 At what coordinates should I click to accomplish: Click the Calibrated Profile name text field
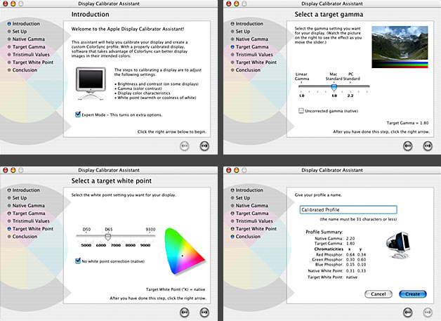pyautogui.click(x=348, y=209)
